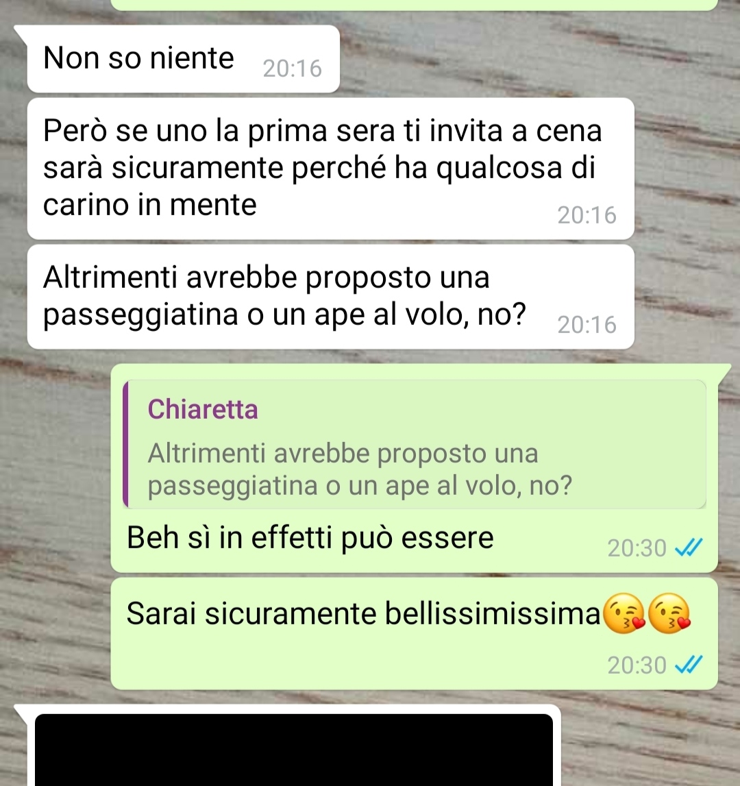This screenshot has width=740, height=786.
Task: Open the blacked-out media thumbnail
Action: (294, 750)
